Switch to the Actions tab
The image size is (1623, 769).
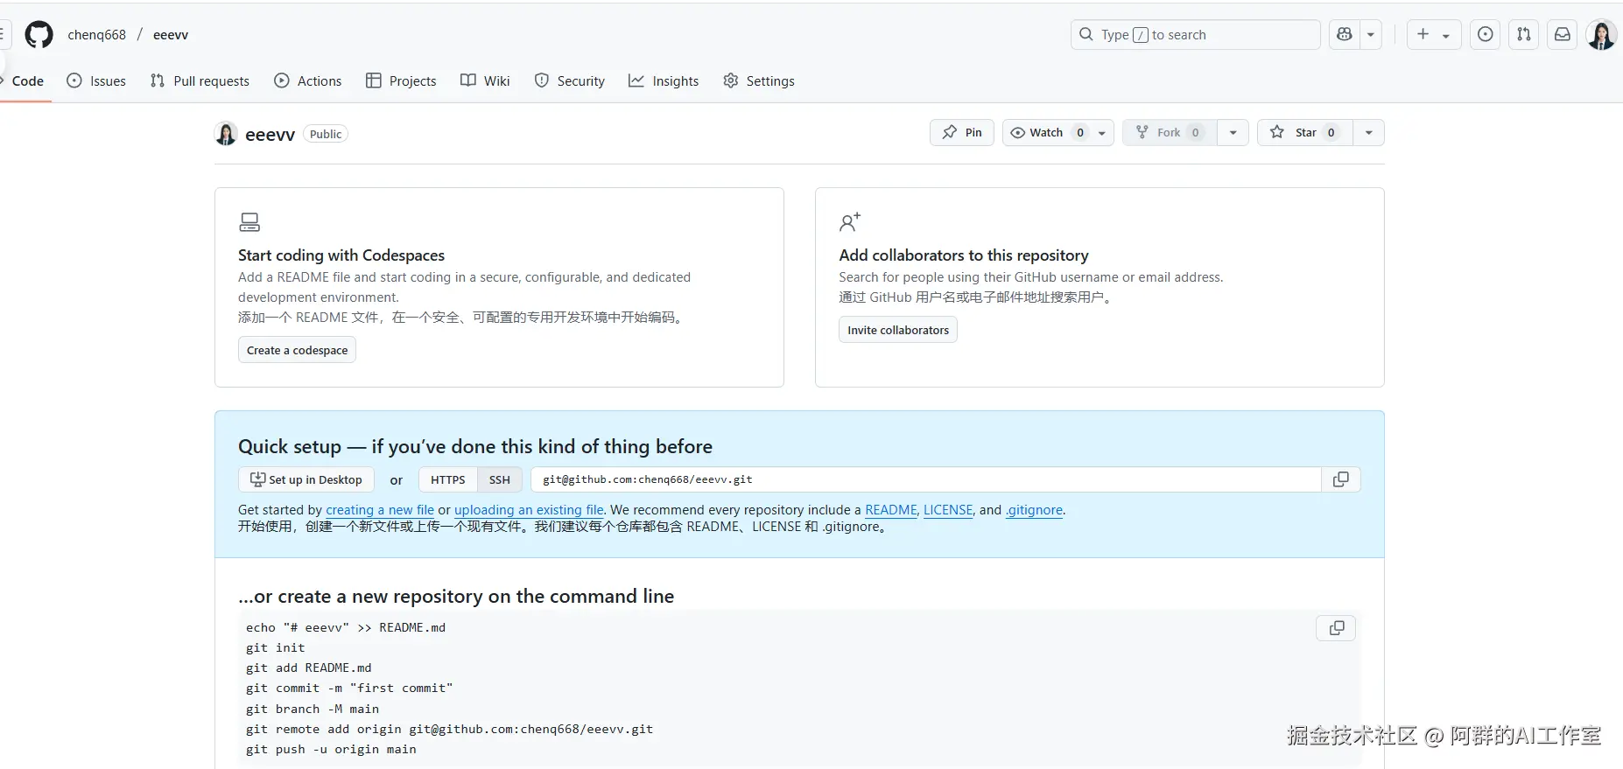tap(307, 81)
